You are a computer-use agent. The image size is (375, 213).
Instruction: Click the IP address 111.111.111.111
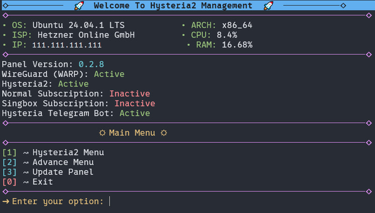(x=67, y=45)
